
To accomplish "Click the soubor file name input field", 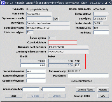I will pos(54,89).
